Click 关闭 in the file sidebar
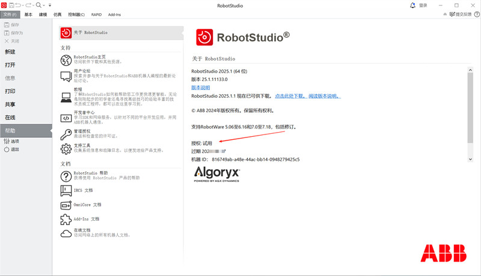 11,41
